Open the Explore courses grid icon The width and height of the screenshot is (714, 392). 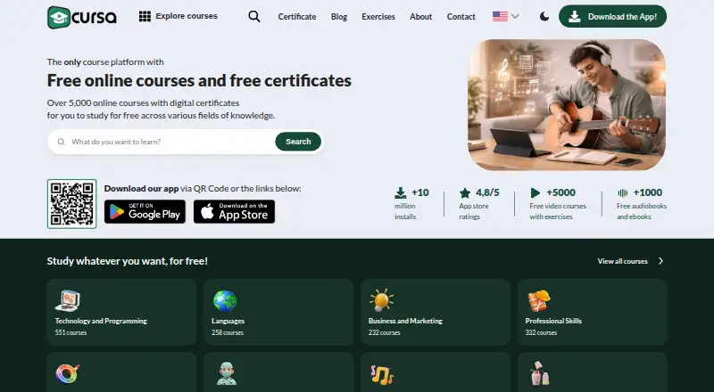click(145, 16)
